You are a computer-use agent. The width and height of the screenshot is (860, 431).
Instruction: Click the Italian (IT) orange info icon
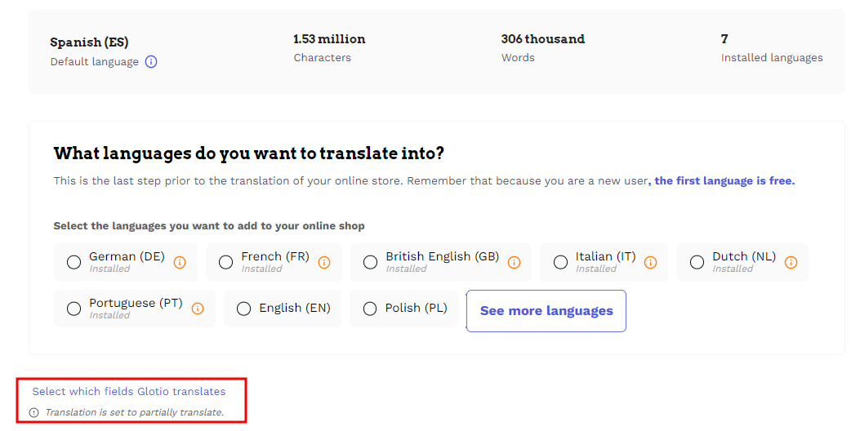tap(650, 263)
